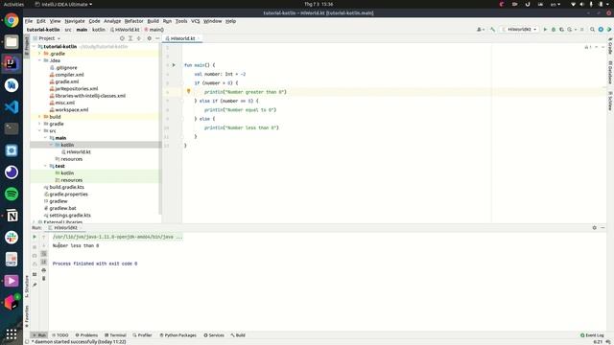This screenshot has width=614, height=345.
Task: Launch Google Chrome from the dock
Action: point(12,20)
